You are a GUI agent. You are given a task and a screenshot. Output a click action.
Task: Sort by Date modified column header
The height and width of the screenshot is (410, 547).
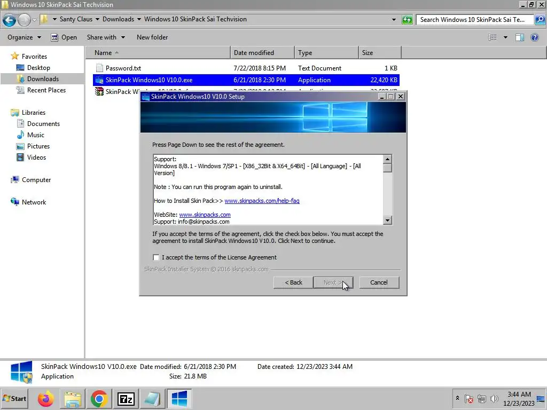[262, 53]
